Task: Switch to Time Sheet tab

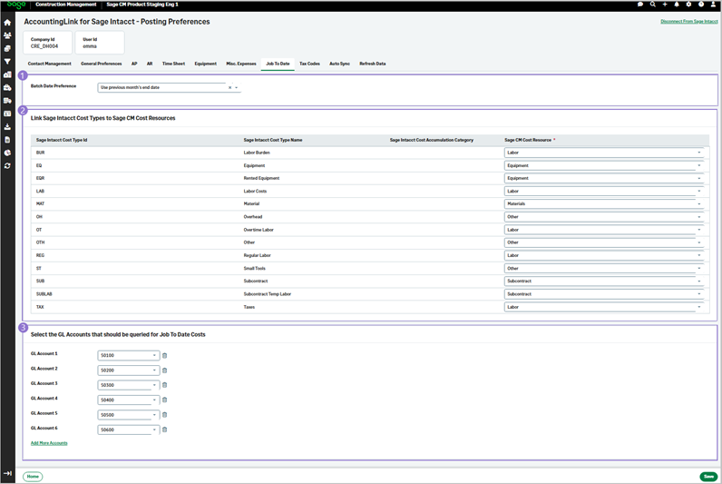Action: [x=173, y=64]
